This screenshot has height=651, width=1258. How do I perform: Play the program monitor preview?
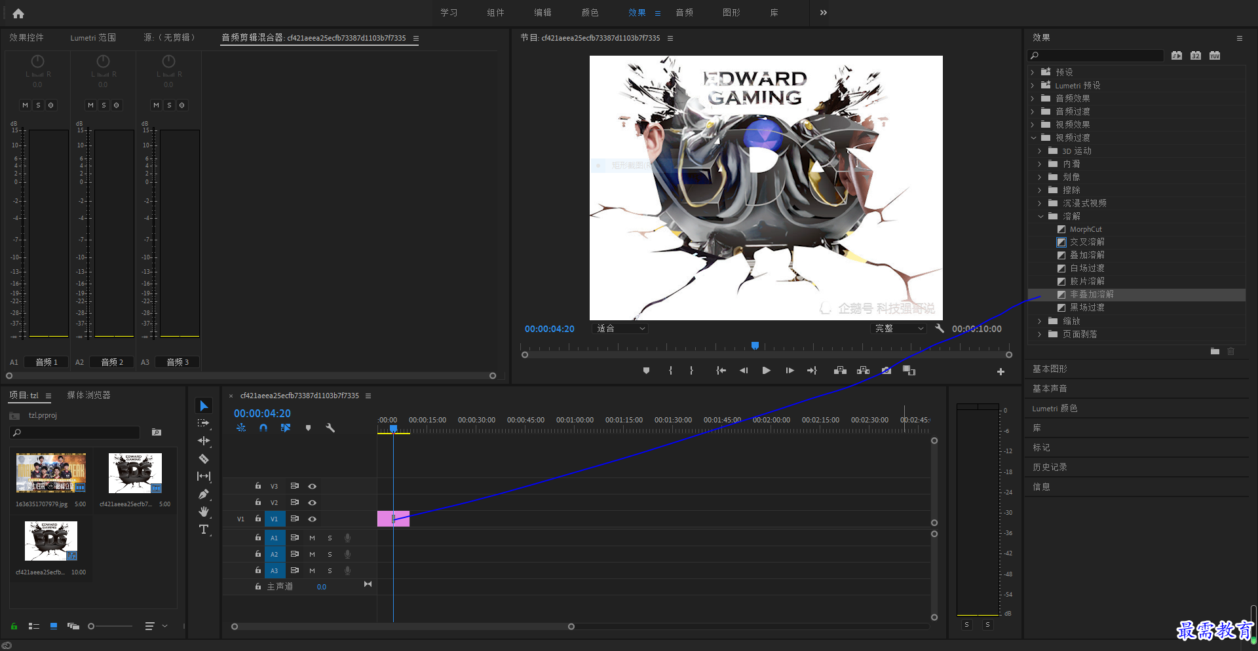tap(766, 371)
